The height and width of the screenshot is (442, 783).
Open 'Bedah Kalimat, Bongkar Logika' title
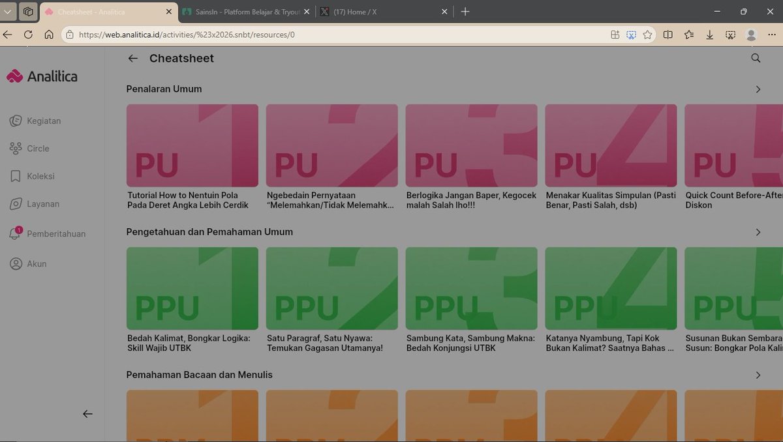pyautogui.click(x=189, y=343)
